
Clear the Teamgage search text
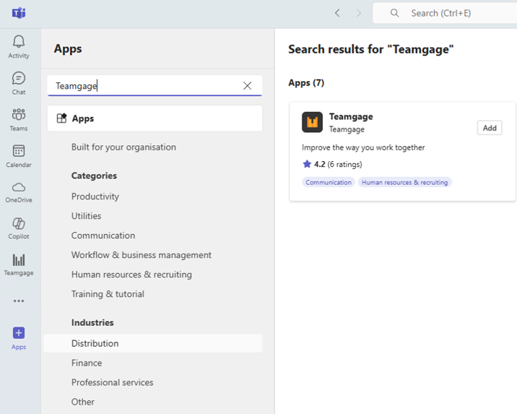click(x=248, y=86)
